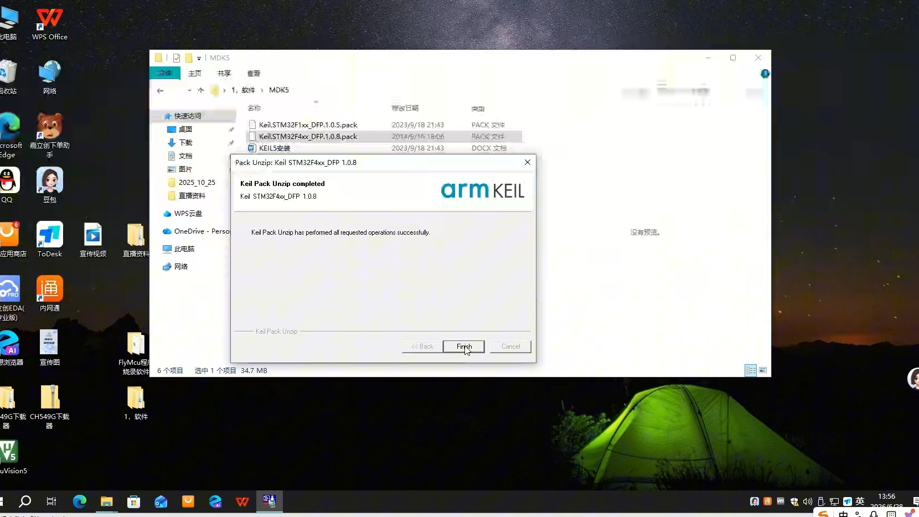This screenshot has height=517, width=919.
Task: Open Task View on taskbar
Action: [51, 502]
